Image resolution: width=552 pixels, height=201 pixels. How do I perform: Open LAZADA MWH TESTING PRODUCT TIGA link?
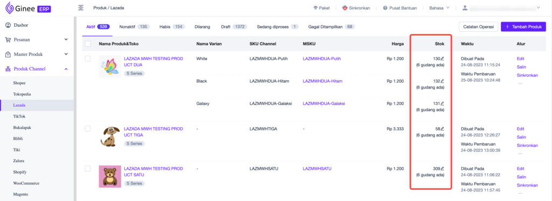(x=154, y=131)
